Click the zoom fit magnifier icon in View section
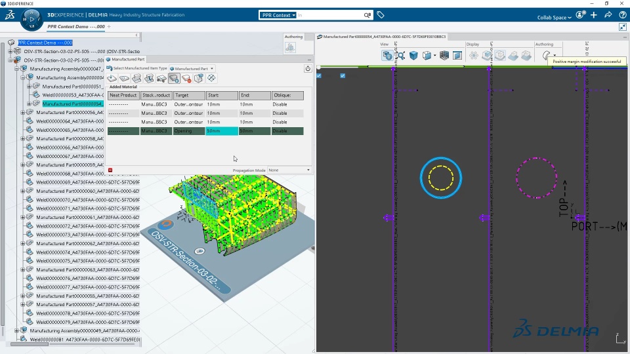The height and width of the screenshot is (354, 630). [400, 55]
